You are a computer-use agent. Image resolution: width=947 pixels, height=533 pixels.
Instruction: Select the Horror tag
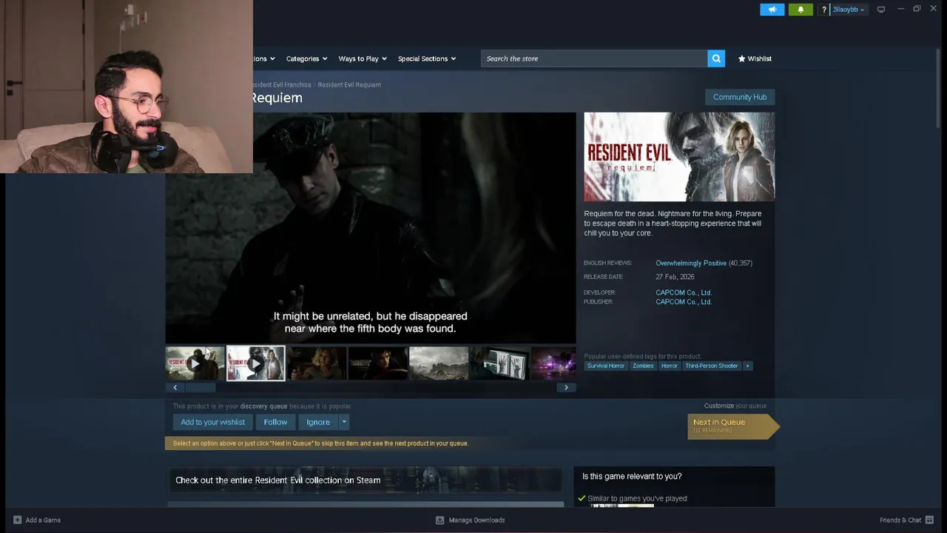pyautogui.click(x=670, y=366)
